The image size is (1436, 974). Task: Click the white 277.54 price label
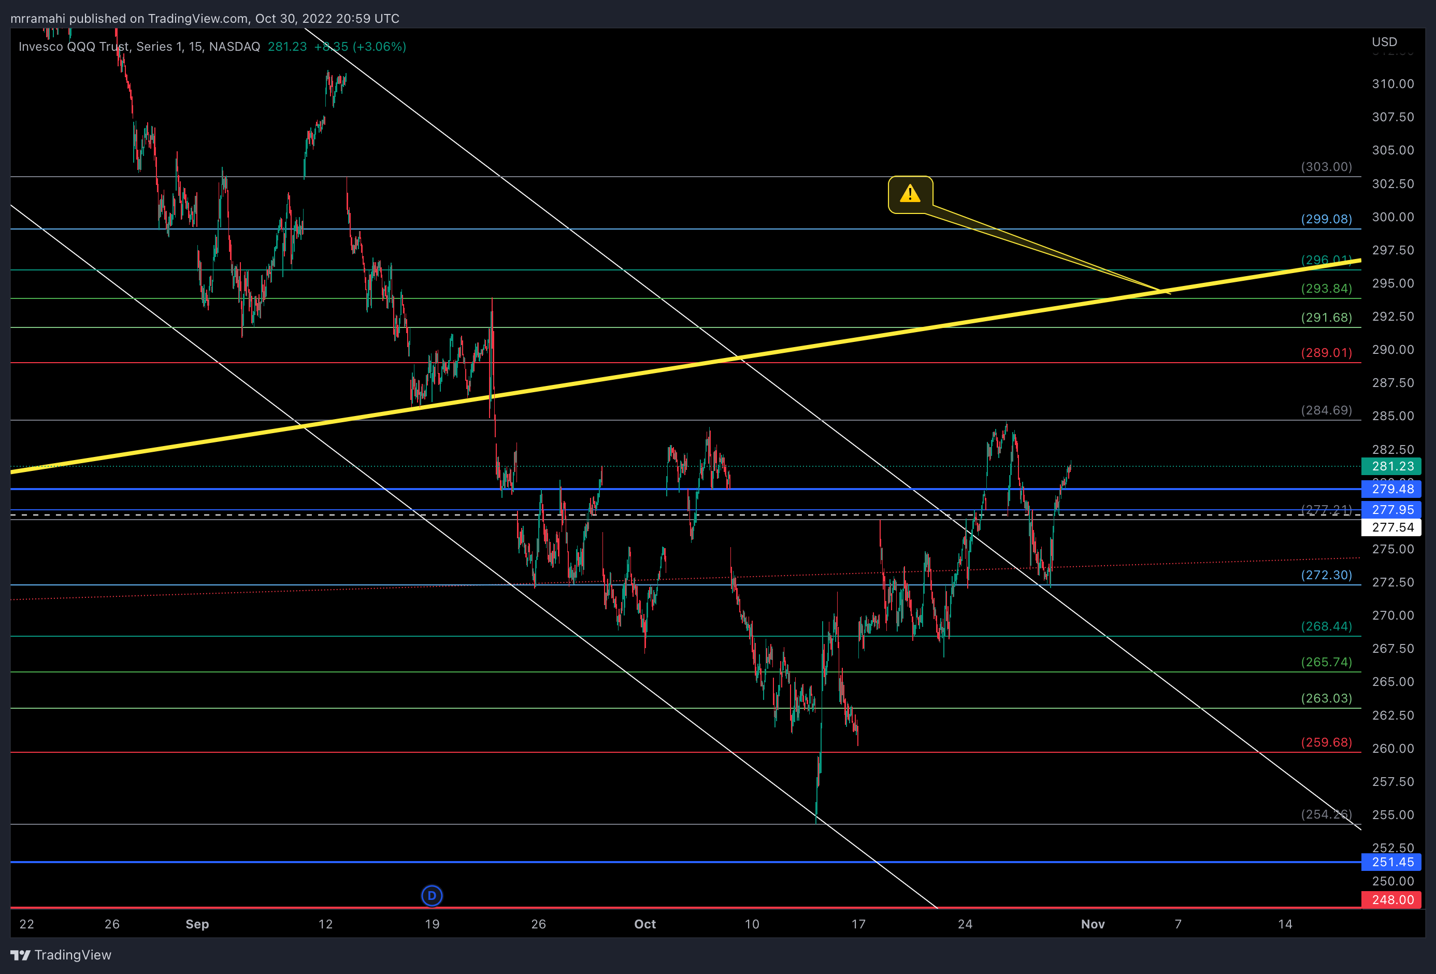pos(1391,527)
